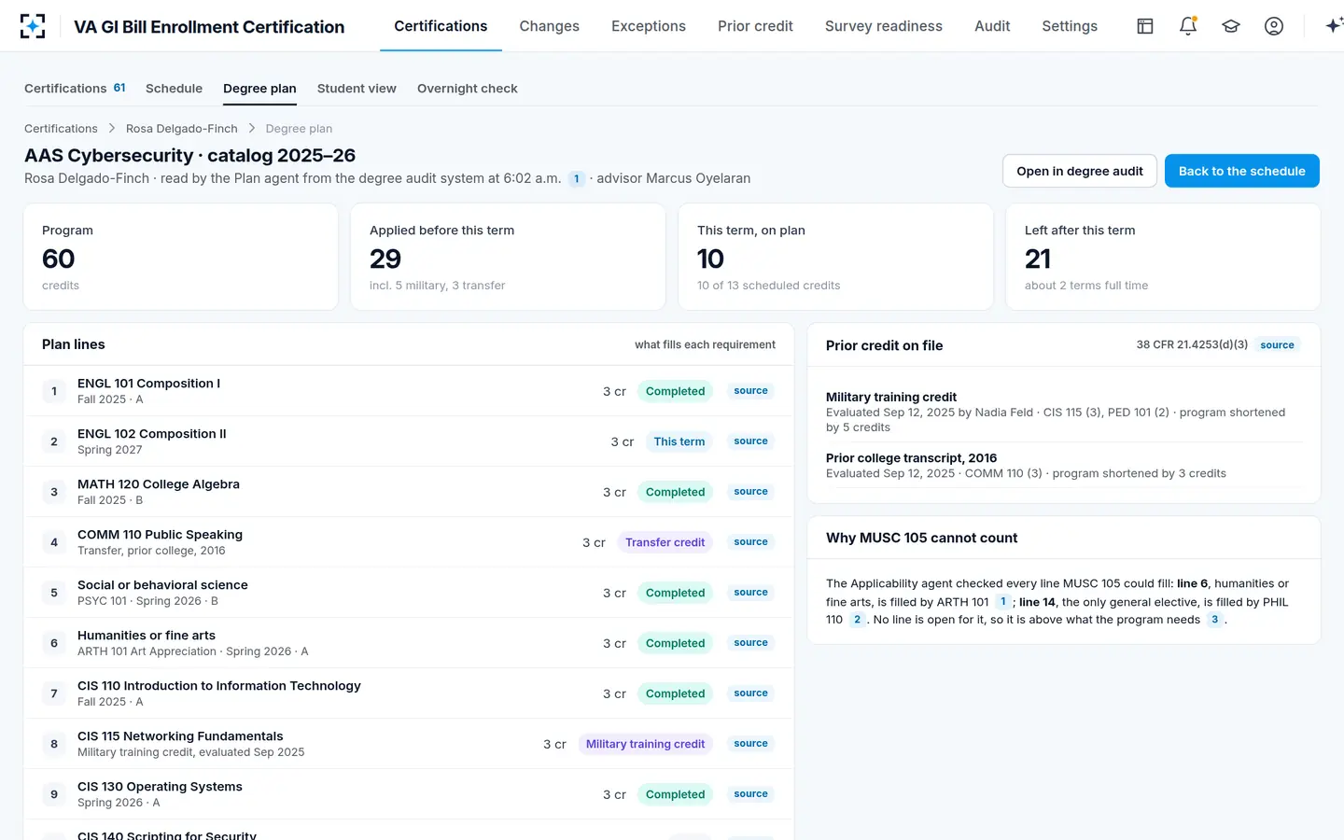Image resolution: width=1344 pixels, height=840 pixels.
Task: Open source for ENGL 101 Composition I
Action: 750,391
